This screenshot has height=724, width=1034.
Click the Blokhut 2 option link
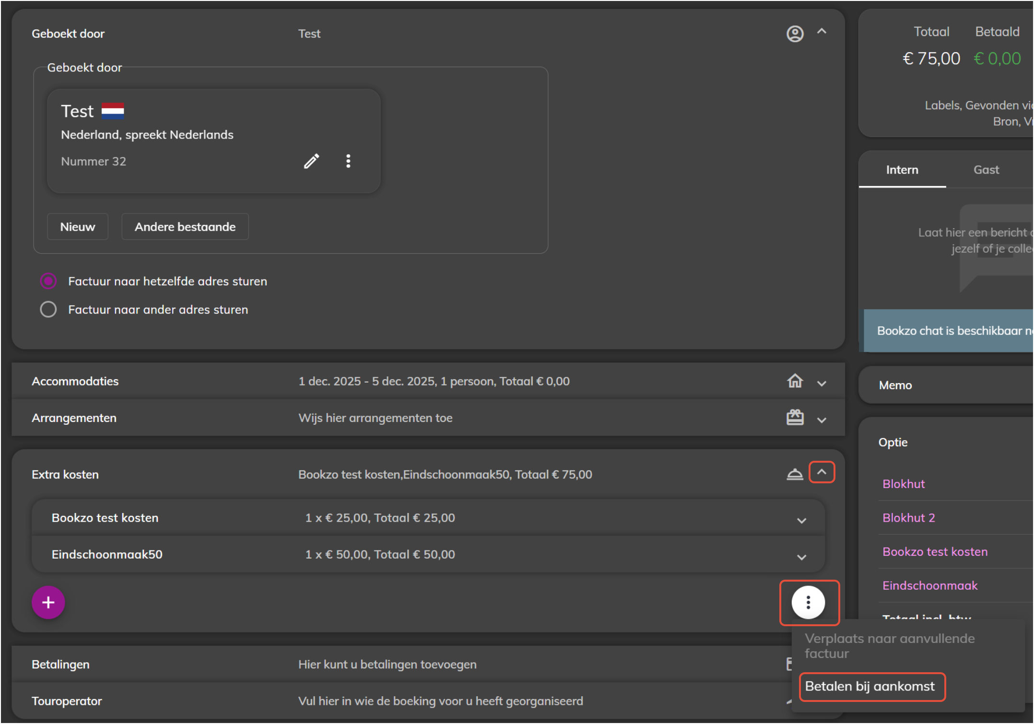pos(908,518)
